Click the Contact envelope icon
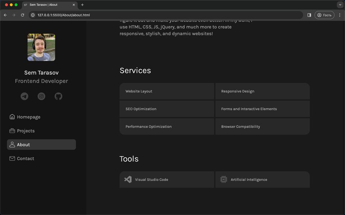 pos(12,158)
